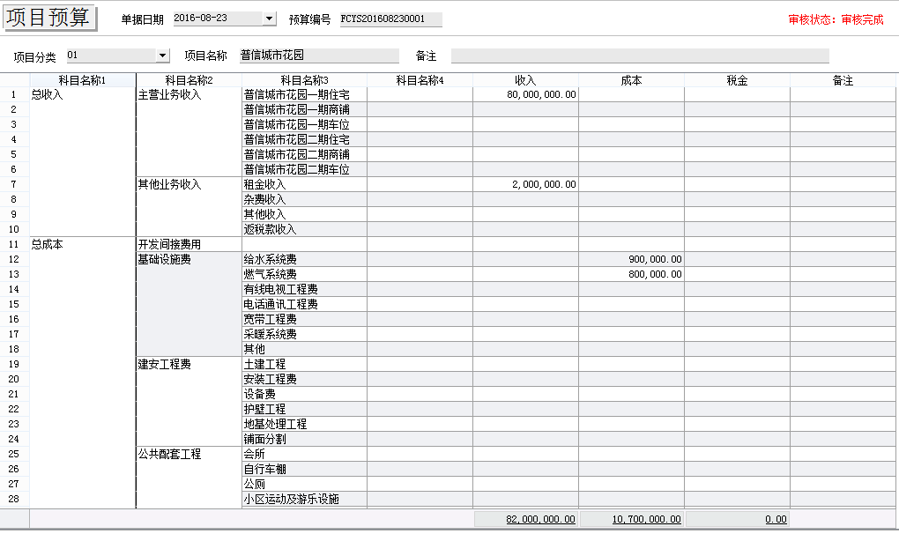
Task: Click the 科目名称4 column header
Action: pos(420,80)
